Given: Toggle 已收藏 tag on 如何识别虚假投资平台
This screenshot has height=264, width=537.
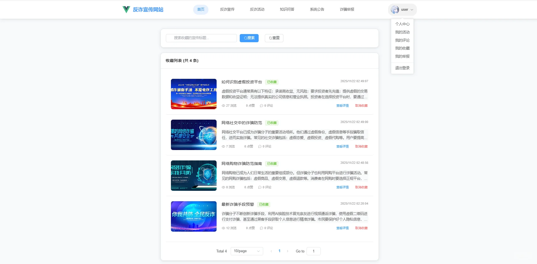Looking at the screenshot, I should click(272, 82).
